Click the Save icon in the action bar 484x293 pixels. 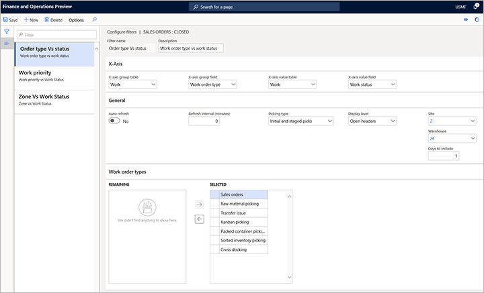pyautogui.click(x=5, y=20)
